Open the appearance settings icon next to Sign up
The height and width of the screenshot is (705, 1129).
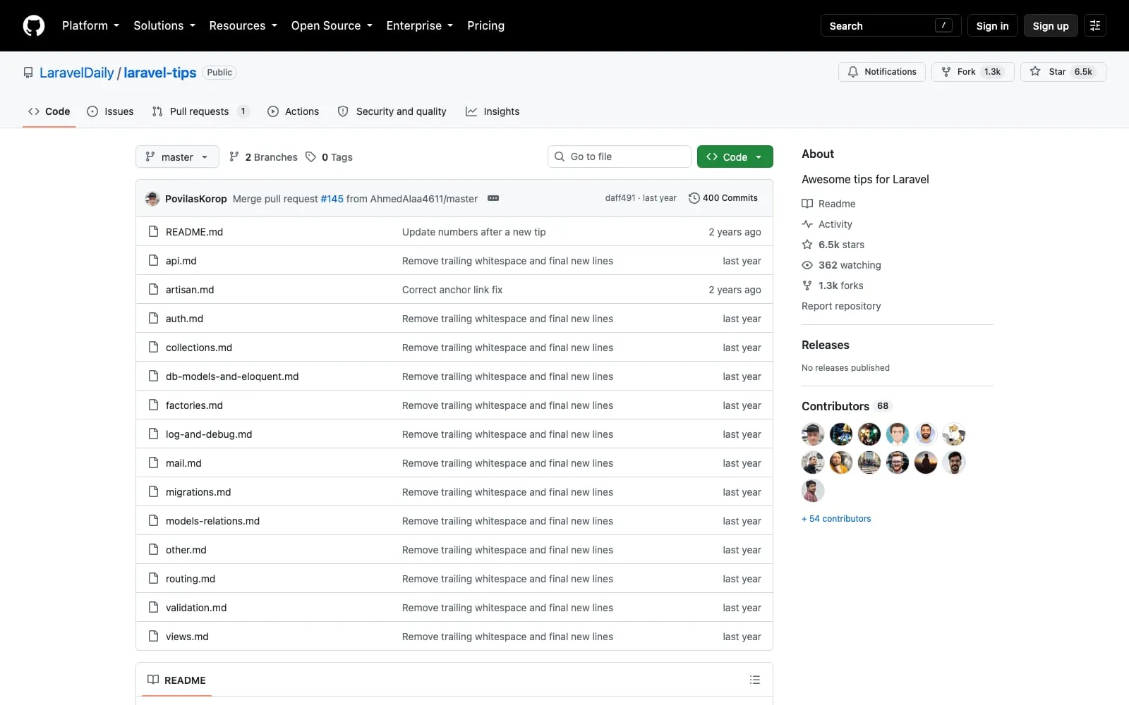[1095, 25]
